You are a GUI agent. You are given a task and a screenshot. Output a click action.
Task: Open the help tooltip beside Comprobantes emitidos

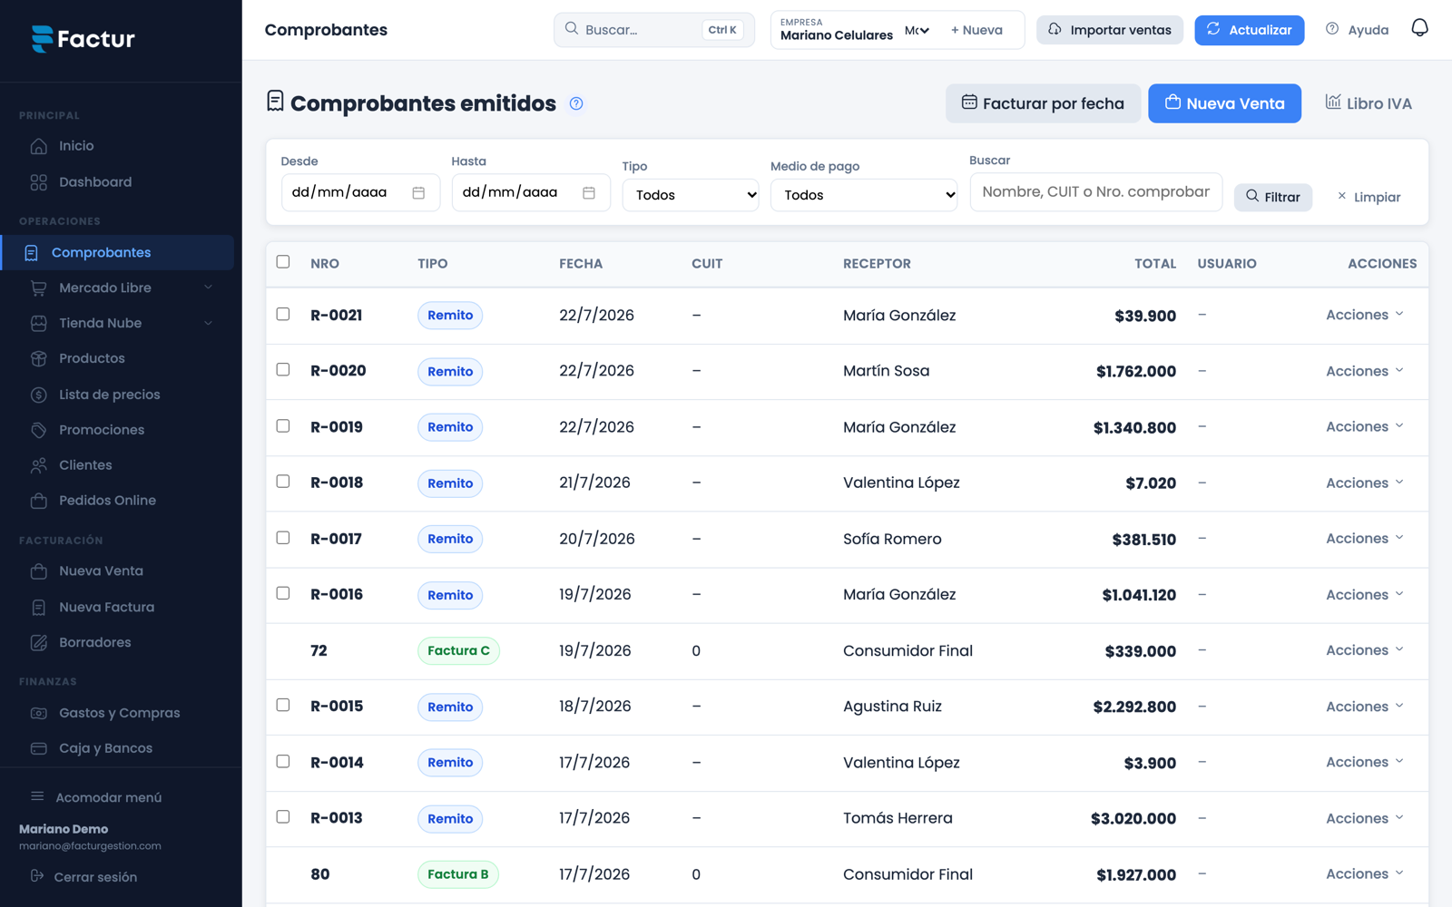click(x=576, y=103)
